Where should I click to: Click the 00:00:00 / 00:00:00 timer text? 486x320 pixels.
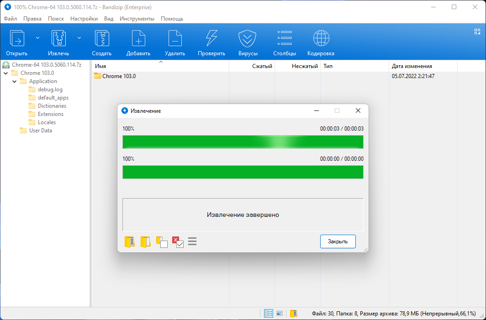point(342,158)
